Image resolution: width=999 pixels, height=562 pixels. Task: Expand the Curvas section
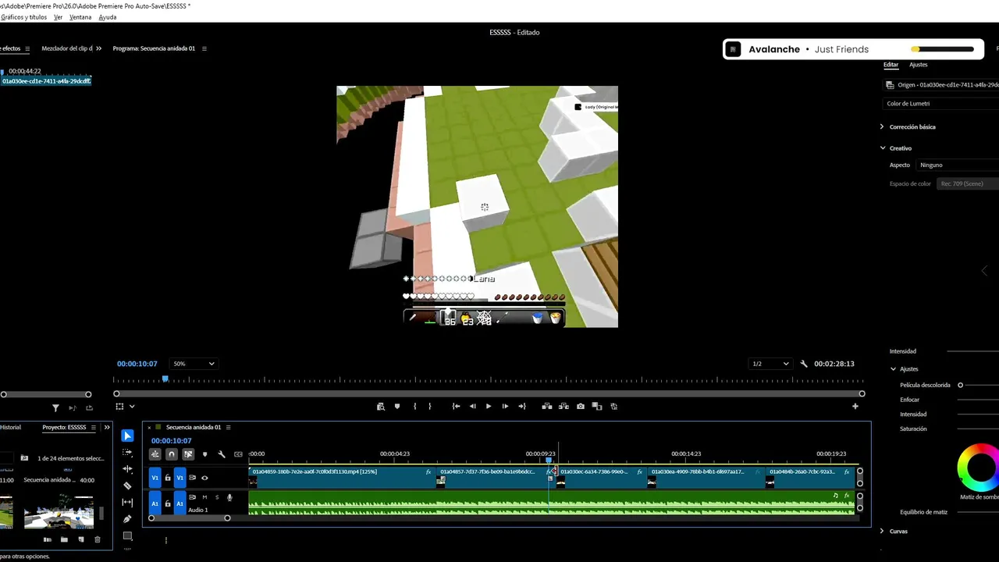(x=882, y=532)
